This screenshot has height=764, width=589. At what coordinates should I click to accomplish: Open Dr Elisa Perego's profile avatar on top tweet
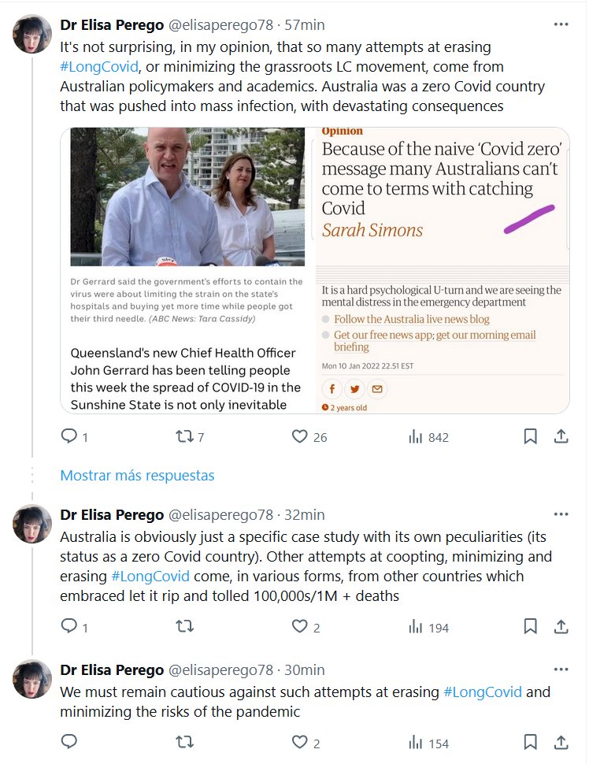pos(32,35)
